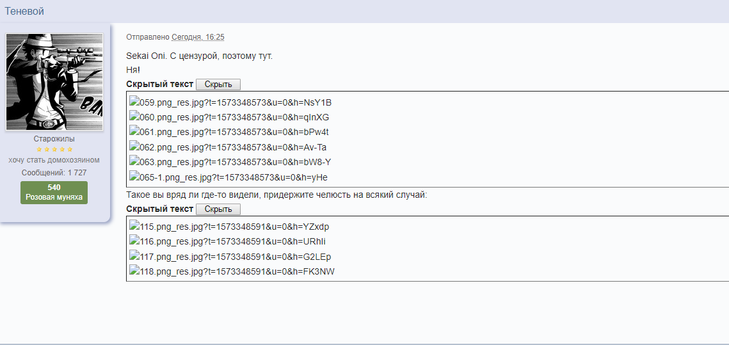Click the broken image icon for 116.png
The image size is (729, 345).
(x=134, y=241)
